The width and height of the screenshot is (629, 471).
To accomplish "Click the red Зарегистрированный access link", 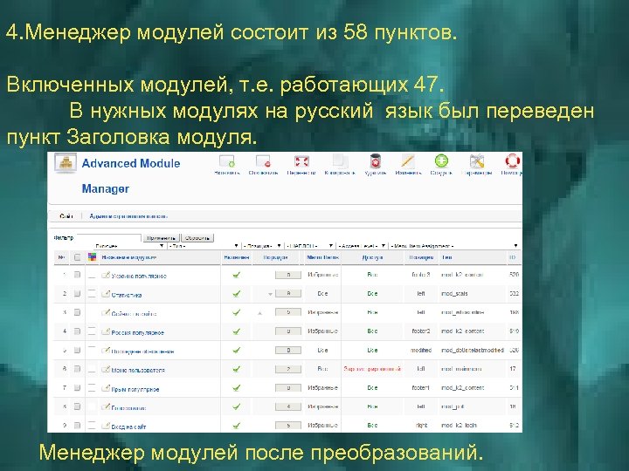I will 372,369.
